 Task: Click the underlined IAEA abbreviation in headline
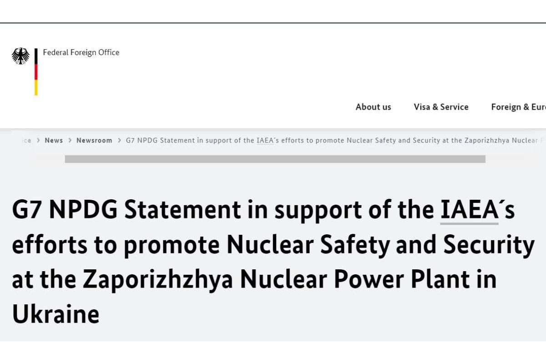(469, 211)
